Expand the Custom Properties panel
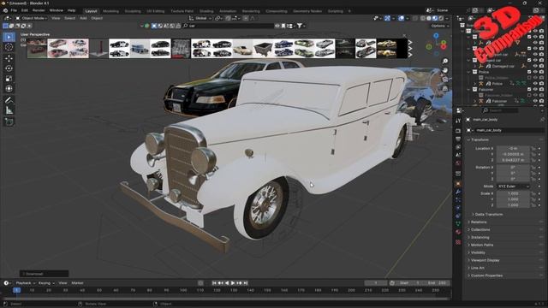This screenshot has width=548, height=308. click(x=486, y=275)
